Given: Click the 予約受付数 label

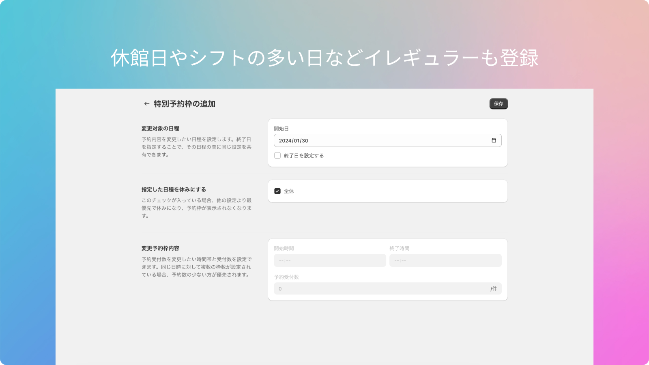Looking at the screenshot, I should 286,277.
